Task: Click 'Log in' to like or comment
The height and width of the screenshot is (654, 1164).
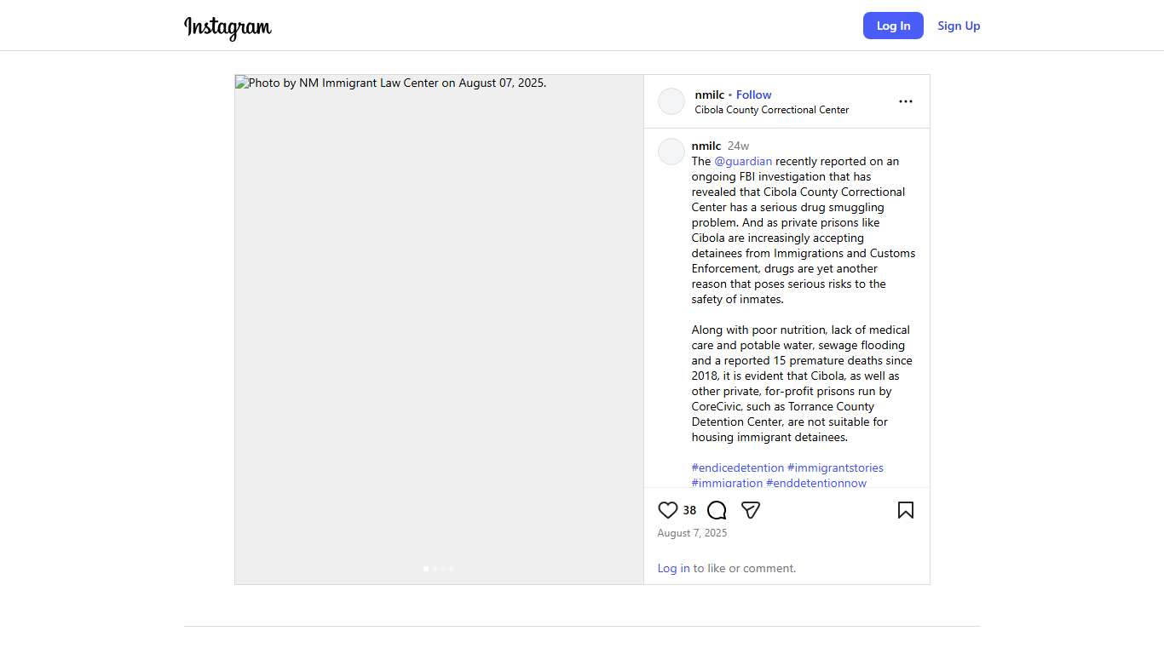Action: (x=673, y=568)
